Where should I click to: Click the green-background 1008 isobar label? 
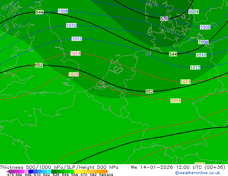click(203, 42)
